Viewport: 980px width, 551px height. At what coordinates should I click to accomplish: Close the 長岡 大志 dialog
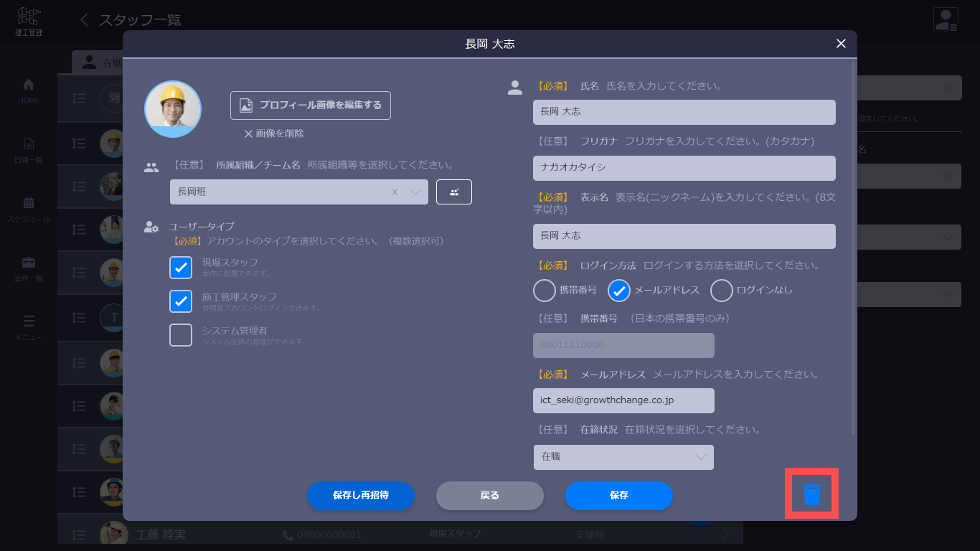coord(842,44)
